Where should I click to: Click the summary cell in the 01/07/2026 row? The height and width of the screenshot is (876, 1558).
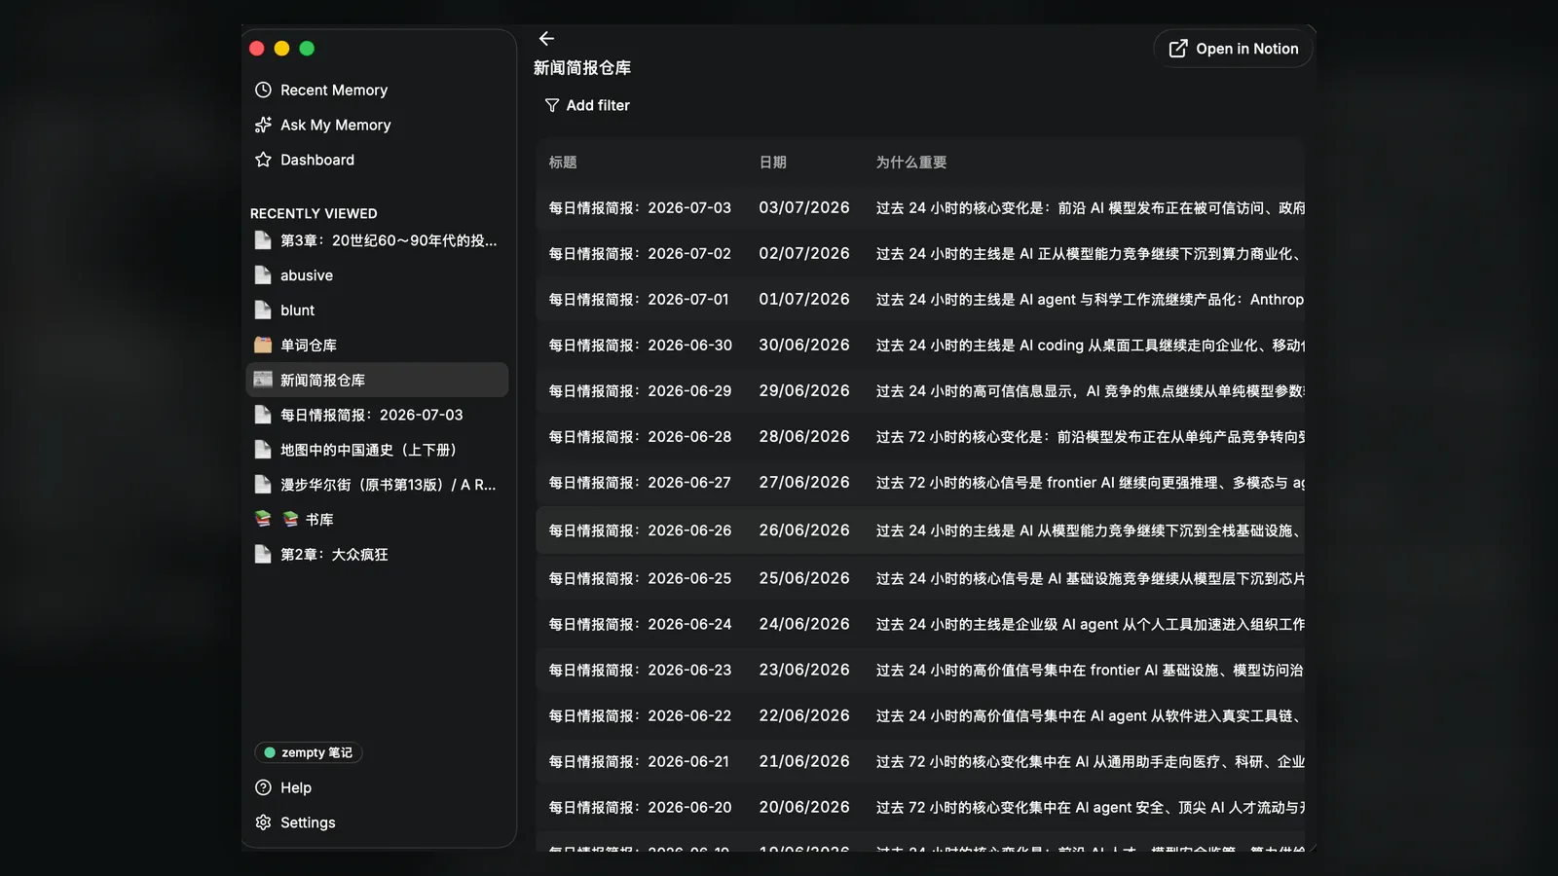(1090, 300)
